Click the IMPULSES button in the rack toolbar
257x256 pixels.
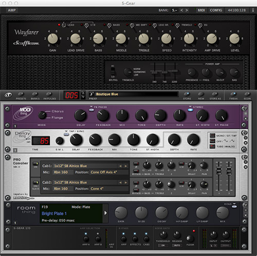coord(49,94)
